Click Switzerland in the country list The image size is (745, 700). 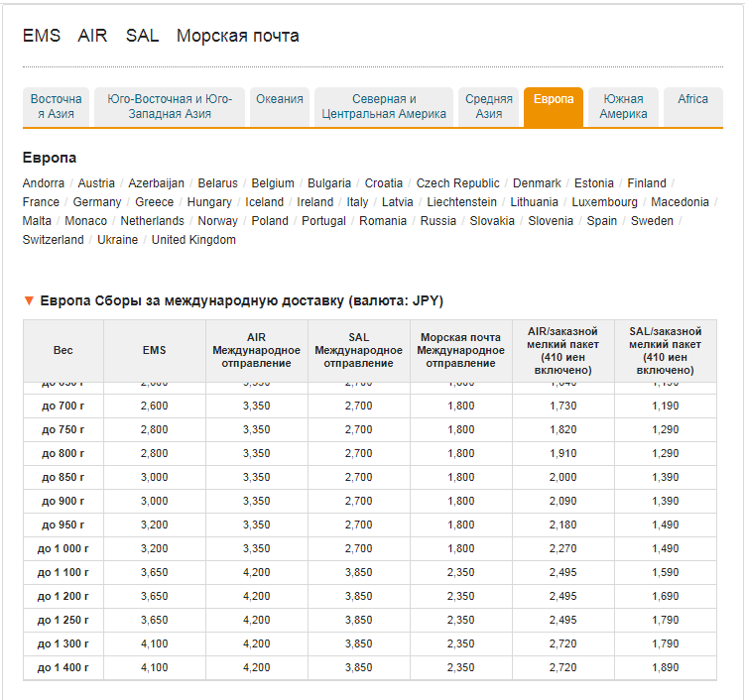tap(54, 240)
